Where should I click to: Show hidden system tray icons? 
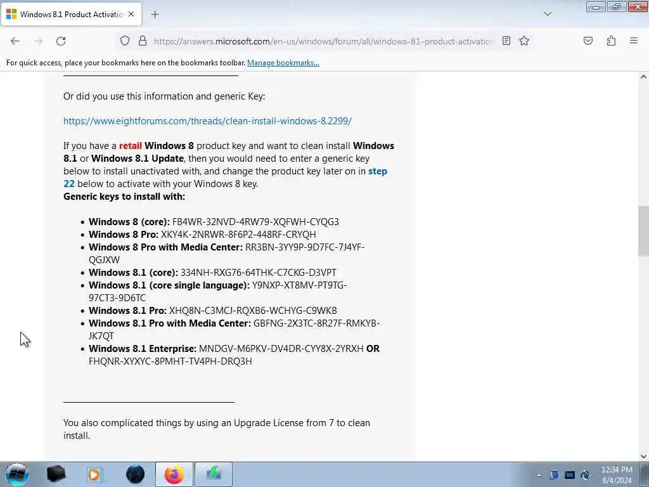tap(539, 475)
